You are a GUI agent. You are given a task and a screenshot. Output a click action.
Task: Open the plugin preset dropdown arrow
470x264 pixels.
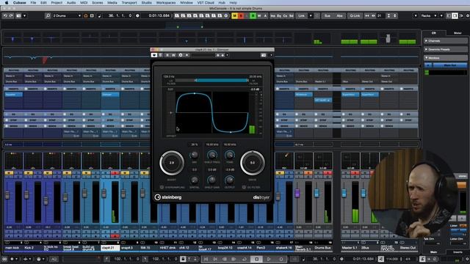click(x=227, y=55)
